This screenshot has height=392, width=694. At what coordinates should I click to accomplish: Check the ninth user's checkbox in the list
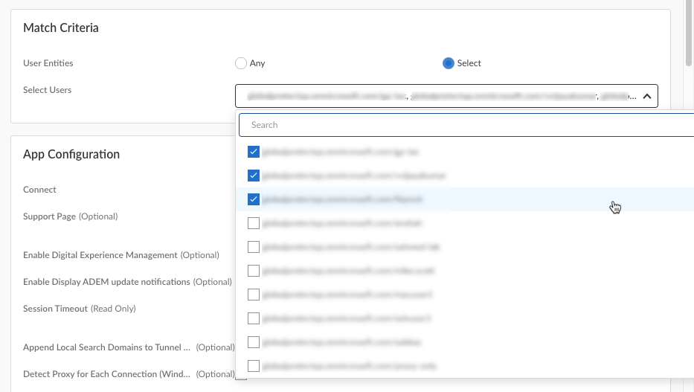[x=254, y=342]
